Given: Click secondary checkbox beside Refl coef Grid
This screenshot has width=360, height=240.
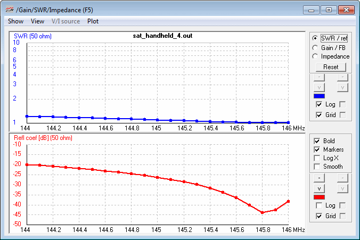Looking at the screenshot, I should click(342, 216).
